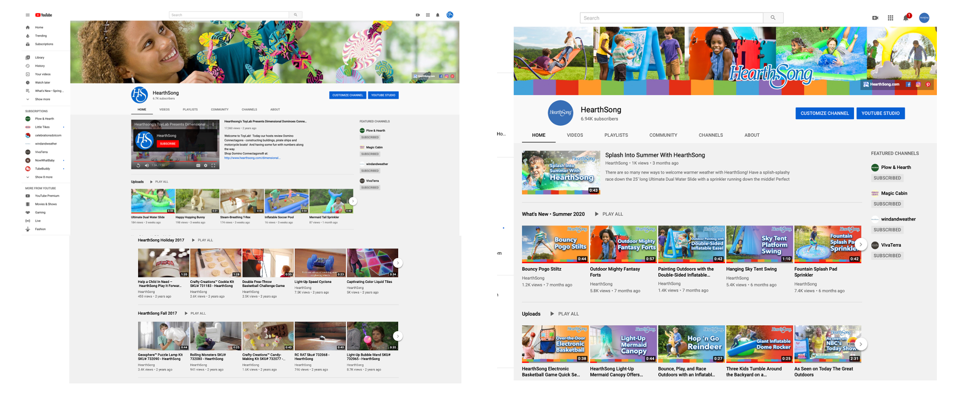Switch to PLAYLISTS tab in right screenshot
This screenshot has height=398, width=962.
click(x=616, y=135)
